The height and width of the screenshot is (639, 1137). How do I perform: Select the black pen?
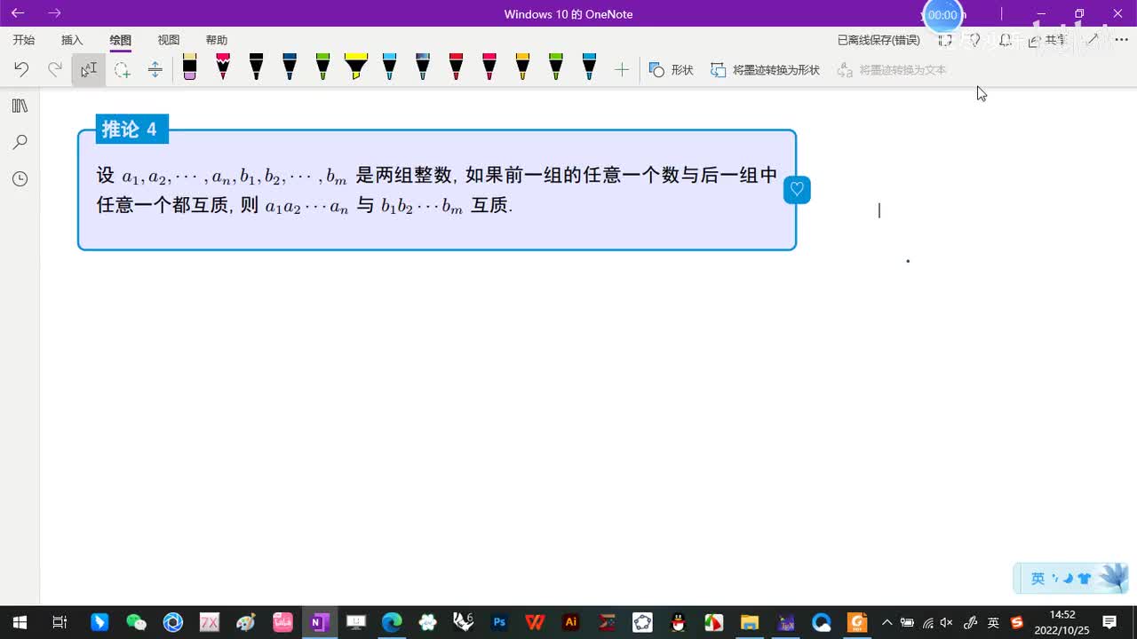[256, 67]
